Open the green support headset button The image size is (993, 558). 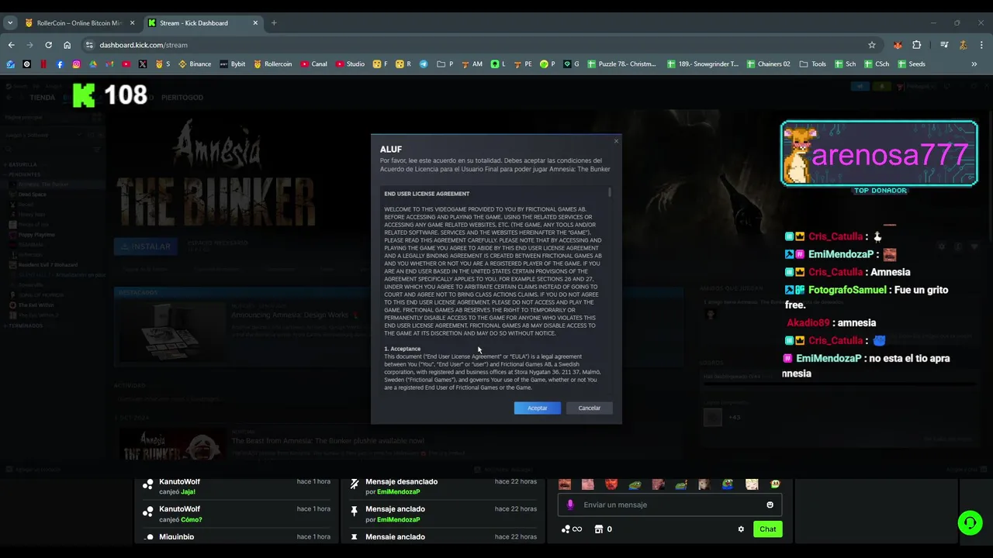(x=970, y=523)
